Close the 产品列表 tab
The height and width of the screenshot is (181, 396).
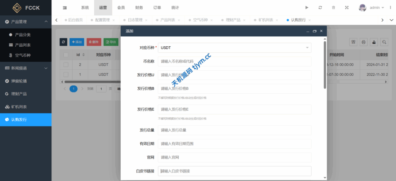[x=179, y=20]
